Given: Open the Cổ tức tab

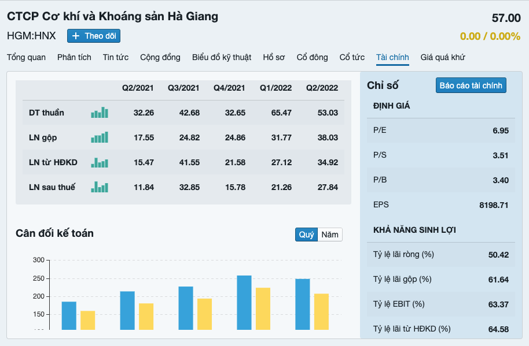Looking at the screenshot, I should click(x=352, y=58).
